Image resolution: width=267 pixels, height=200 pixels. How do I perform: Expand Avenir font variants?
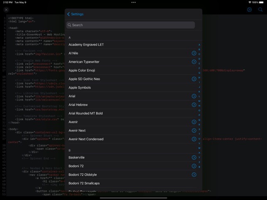click(194, 122)
